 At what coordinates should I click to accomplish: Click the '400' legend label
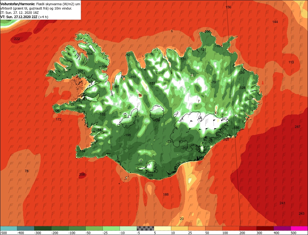276,233
